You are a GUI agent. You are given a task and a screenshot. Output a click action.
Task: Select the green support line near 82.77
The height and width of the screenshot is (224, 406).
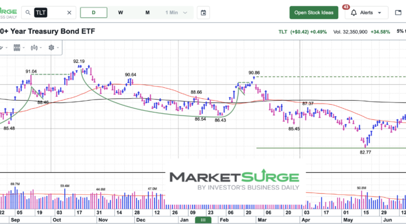click(x=331, y=148)
